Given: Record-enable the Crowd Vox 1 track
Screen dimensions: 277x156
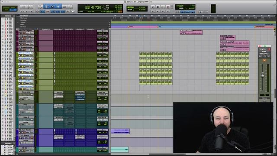Looking at the screenshot, I should point(19,55).
